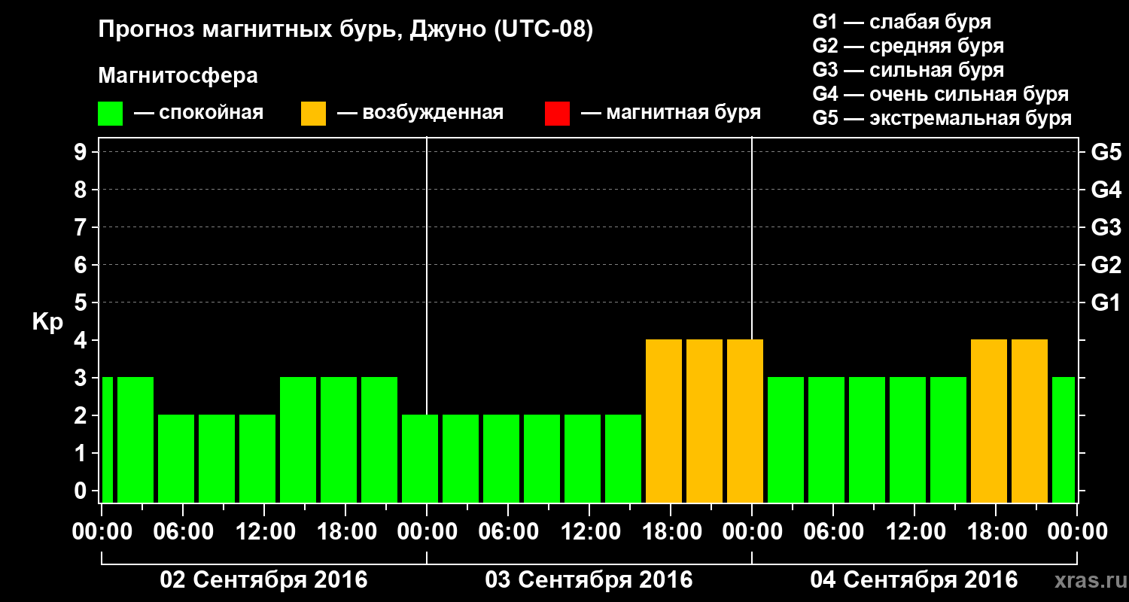
Task: Click the leftmost '00:00' time label
Action: [102, 532]
